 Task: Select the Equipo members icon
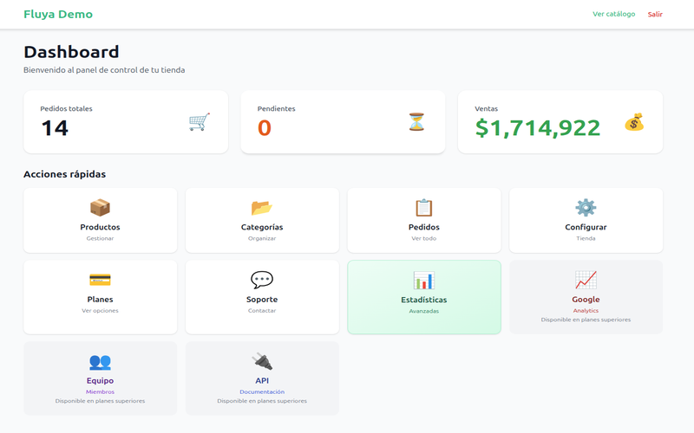(100, 361)
